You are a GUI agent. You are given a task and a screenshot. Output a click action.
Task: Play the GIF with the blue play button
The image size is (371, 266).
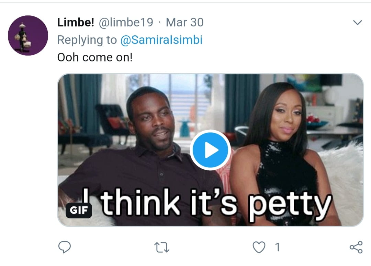tap(210, 150)
